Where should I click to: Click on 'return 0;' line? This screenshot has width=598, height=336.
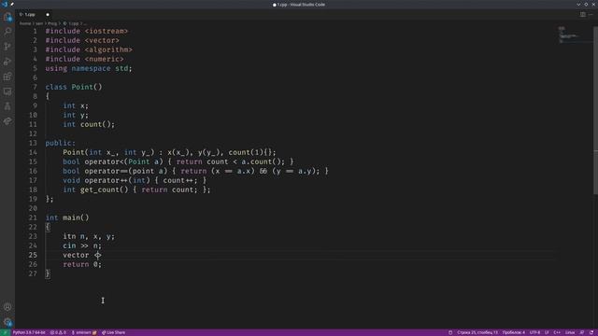point(82,264)
